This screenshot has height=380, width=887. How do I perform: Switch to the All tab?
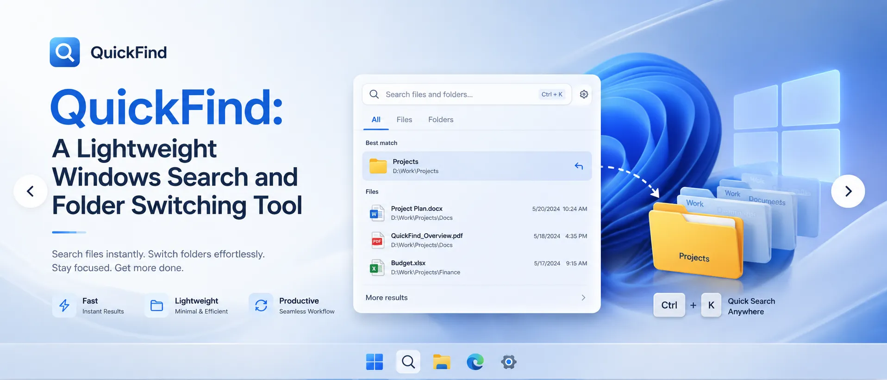click(376, 119)
